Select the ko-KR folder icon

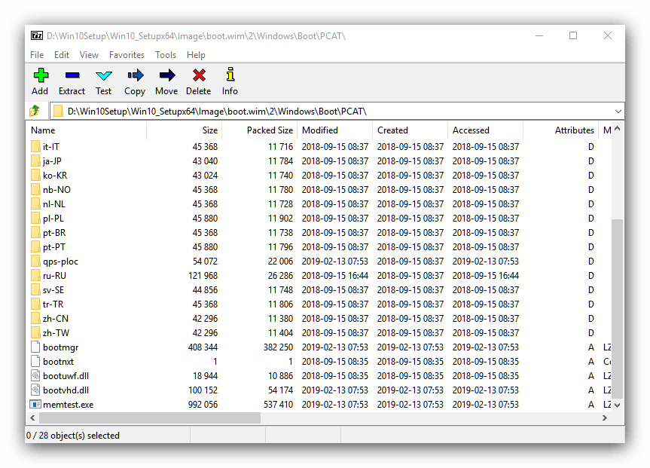[x=35, y=175]
